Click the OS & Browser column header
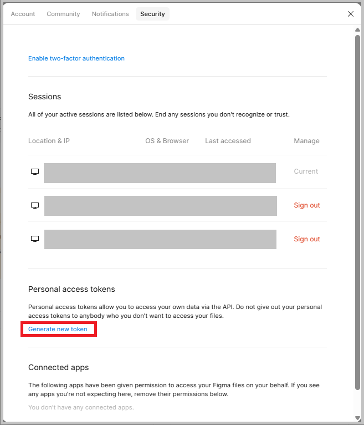The height and width of the screenshot is (425, 364). 167,141
